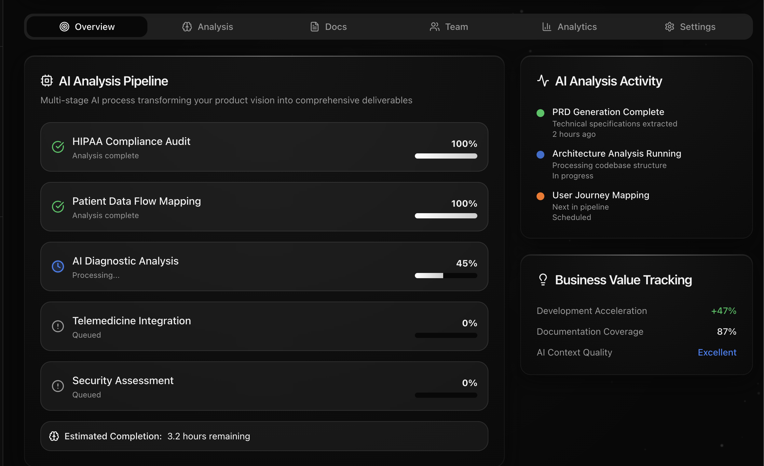Open the Analytics tab
Screen dimensions: 764x466
(x=569, y=27)
